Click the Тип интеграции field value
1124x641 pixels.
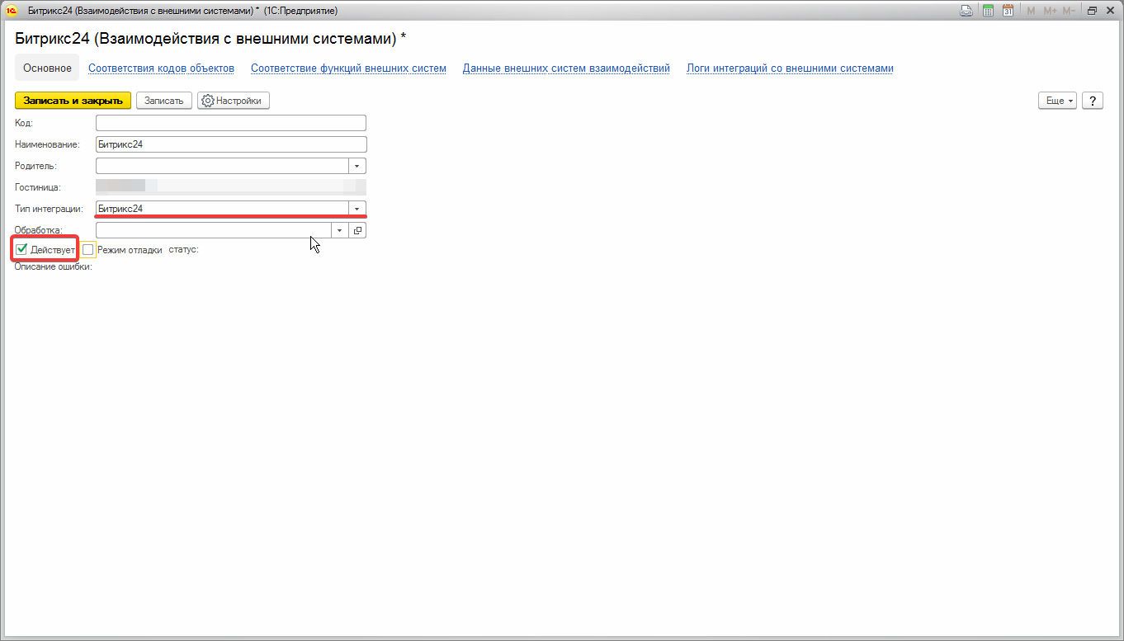[223, 209]
